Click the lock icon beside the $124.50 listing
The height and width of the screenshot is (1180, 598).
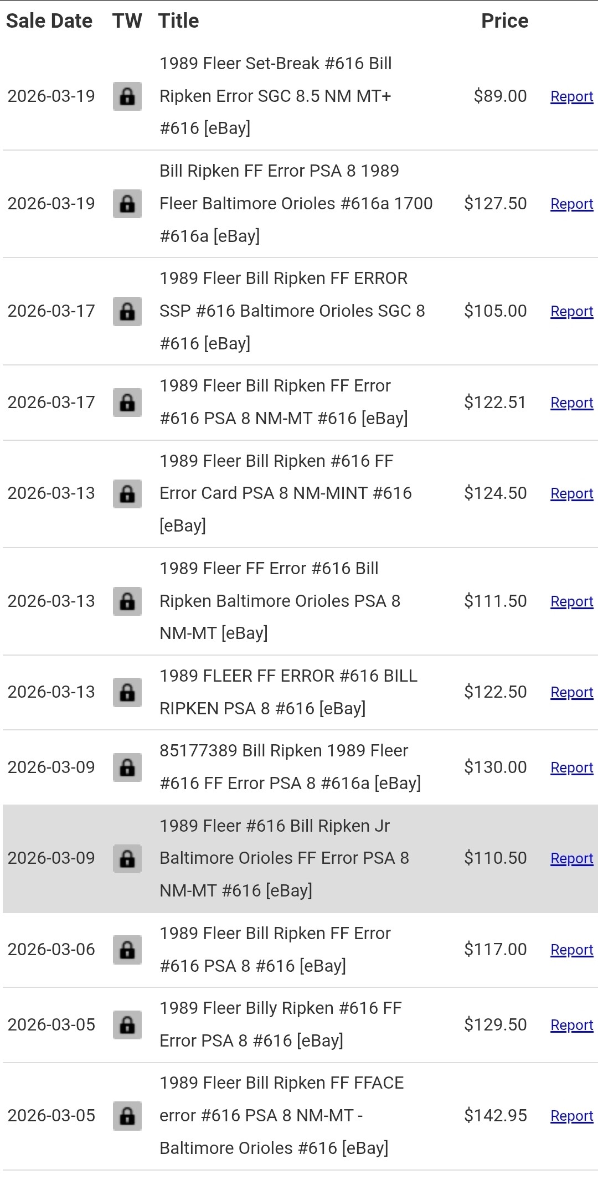click(127, 493)
